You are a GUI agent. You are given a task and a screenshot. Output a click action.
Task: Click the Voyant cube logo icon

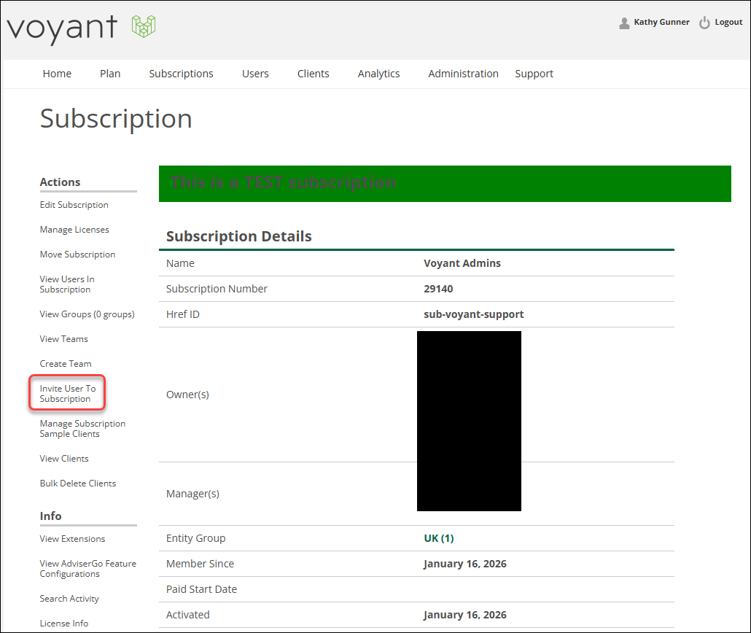pyautogui.click(x=144, y=26)
